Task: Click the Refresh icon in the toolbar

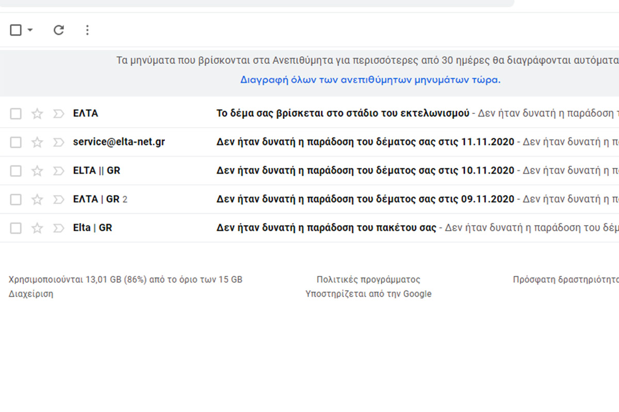Action: pos(59,30)
